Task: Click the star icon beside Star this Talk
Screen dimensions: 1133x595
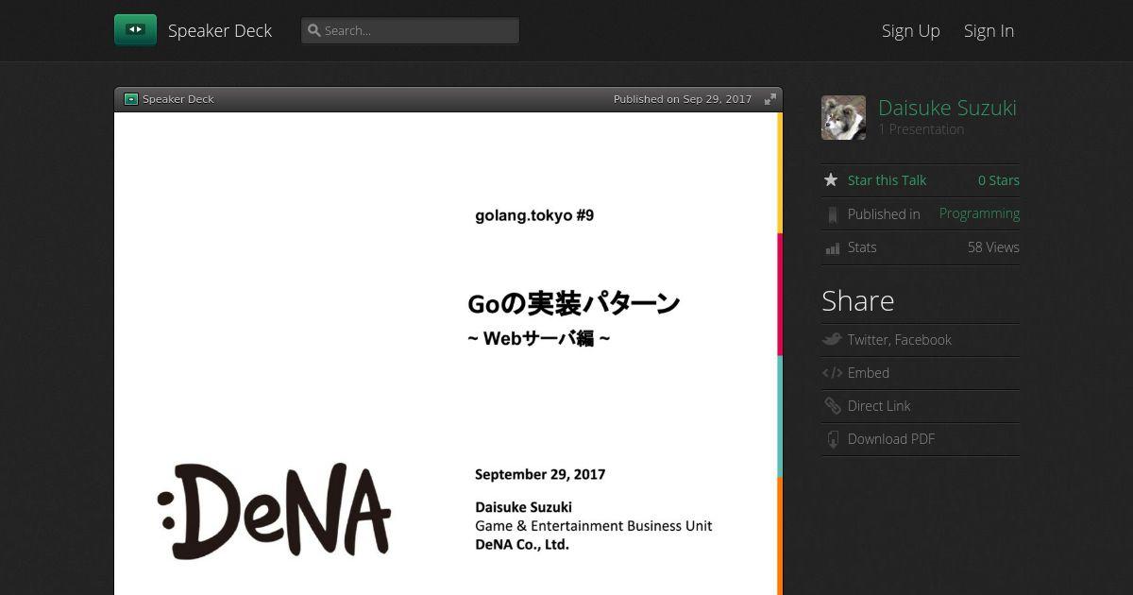Action: point(831,179)
